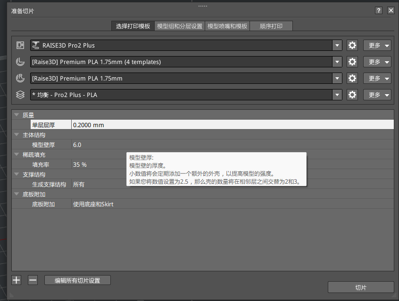Close the 准备切片 dialog
This screenshot has width=399, height=301.
391,10
